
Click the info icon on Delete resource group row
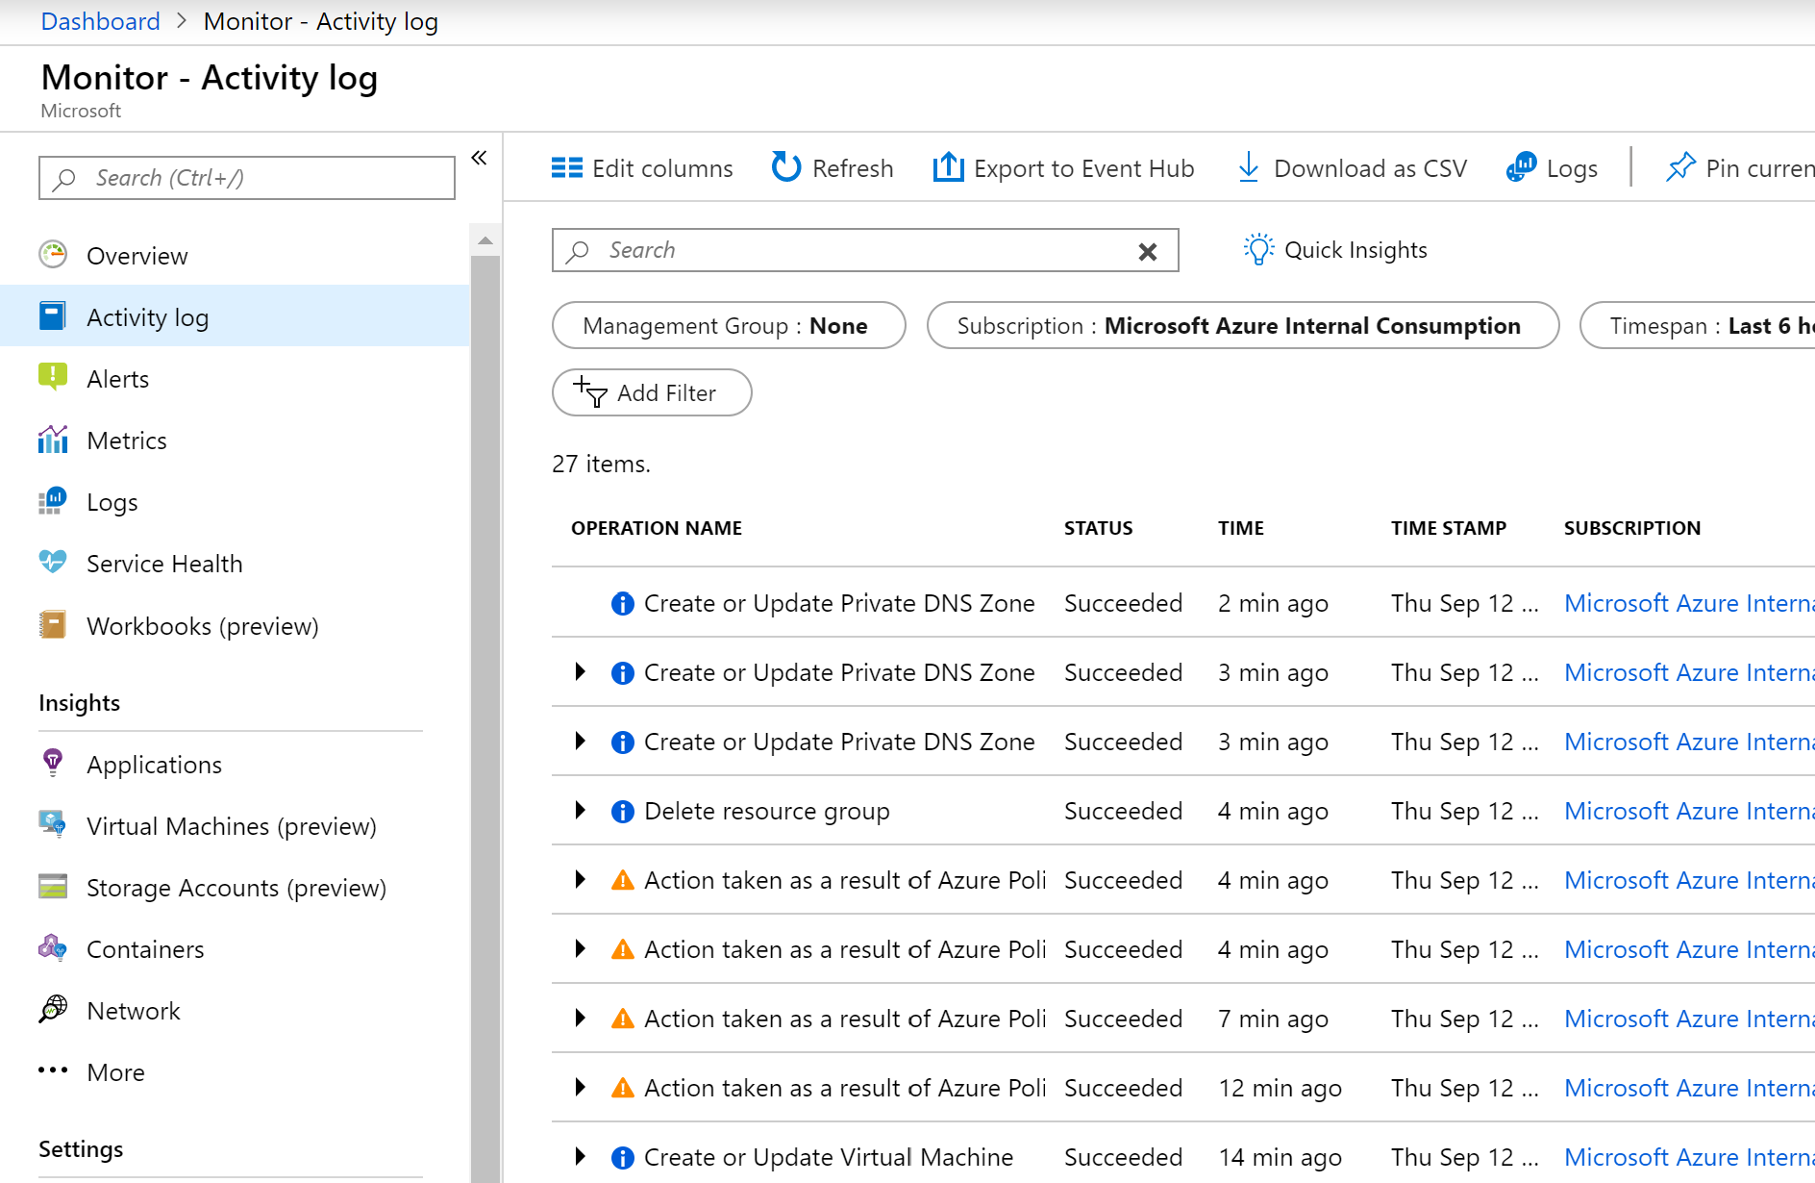coord(622,811)
